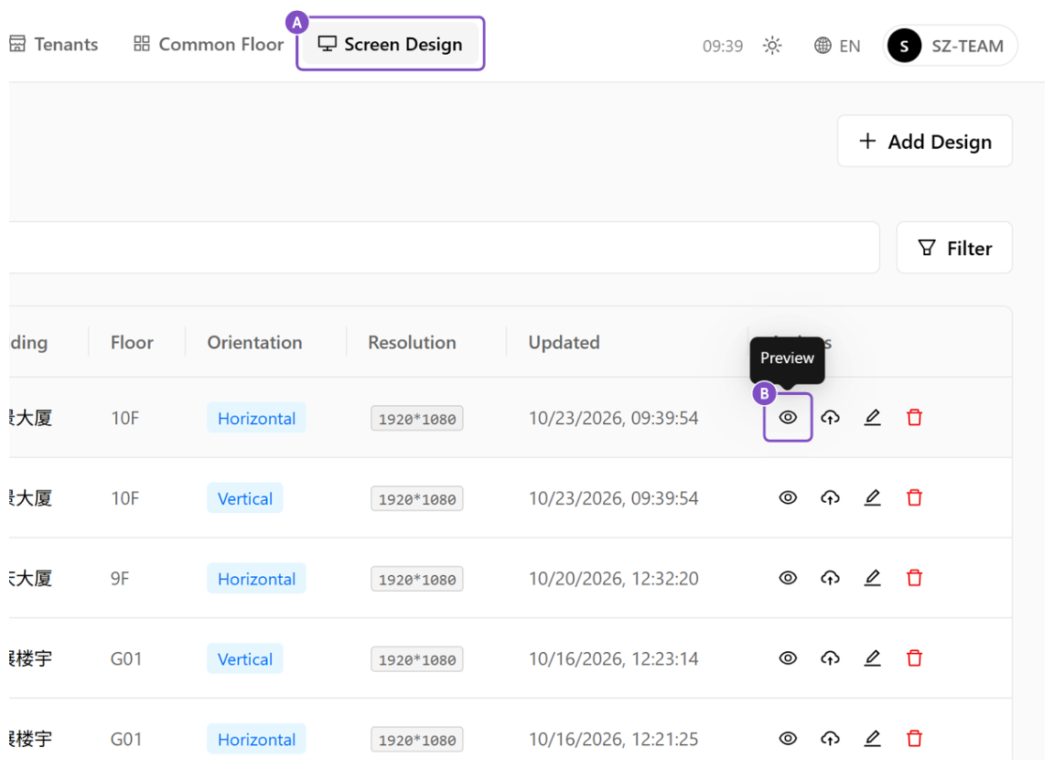The width and height of the screenshot is (1054, 769).
Task: Click the 1920*1080 value in the 9F row
Action: click(x=417, y=579)
